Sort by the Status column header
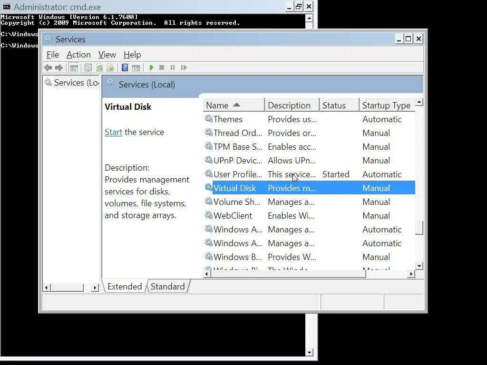Screen dimensions: 487x365 tap(339, 106)
